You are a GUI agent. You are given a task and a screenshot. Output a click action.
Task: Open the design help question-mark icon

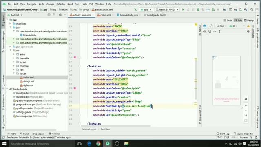pos(248,31)
